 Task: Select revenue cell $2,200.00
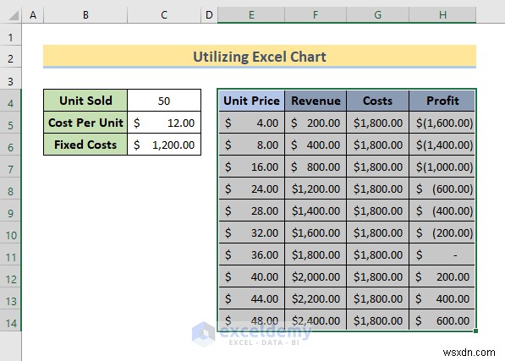(316, 298)
